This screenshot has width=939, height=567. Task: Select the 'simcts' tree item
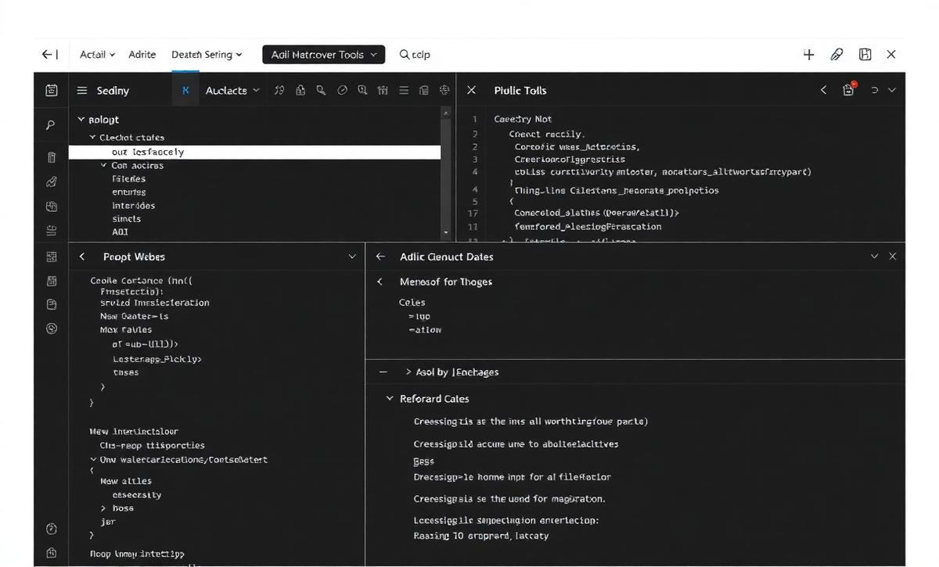point(127,219)
